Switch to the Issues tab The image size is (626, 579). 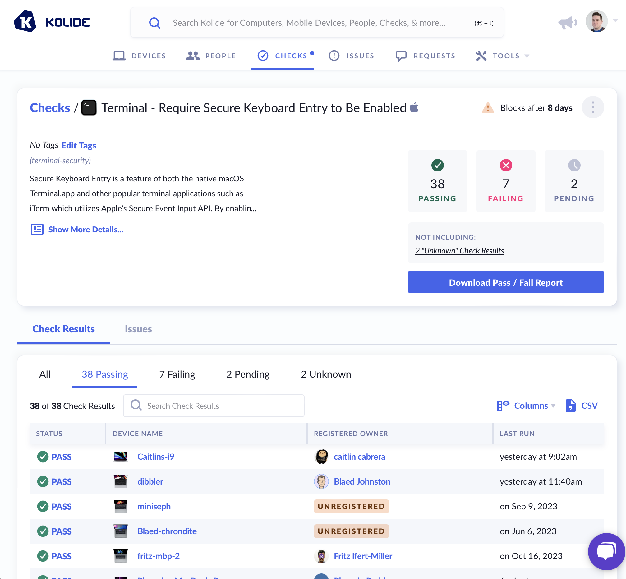(x=138, y=329)
